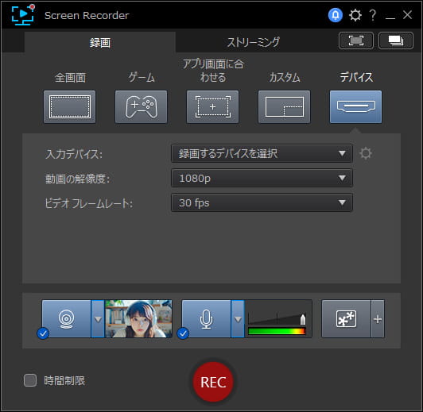Image resolution: width=423 pixels, height=412 pixels.
Task: Expand the microphone options arrow
Action: (x=238, y=319)
